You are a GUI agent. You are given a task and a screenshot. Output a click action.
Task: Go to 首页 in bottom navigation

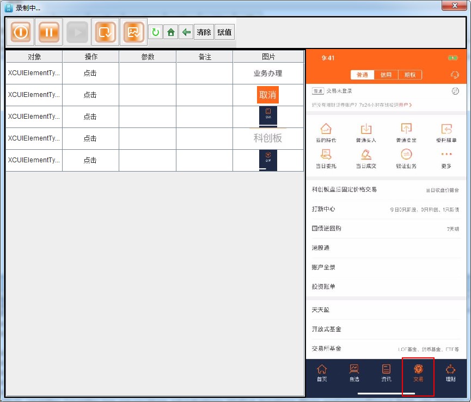[322, 373]
